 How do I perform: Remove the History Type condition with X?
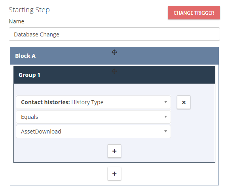tap(184, 102)
